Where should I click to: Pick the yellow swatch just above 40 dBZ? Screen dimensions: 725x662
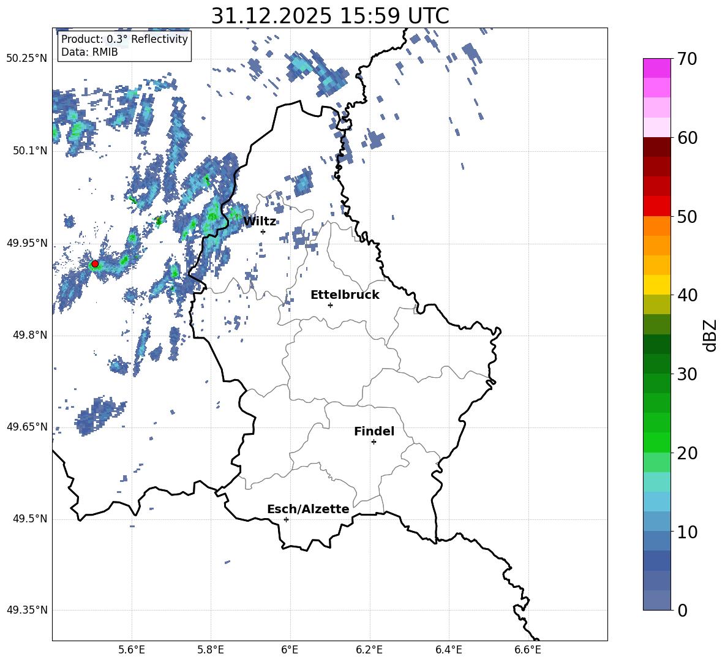pos(657,285)
